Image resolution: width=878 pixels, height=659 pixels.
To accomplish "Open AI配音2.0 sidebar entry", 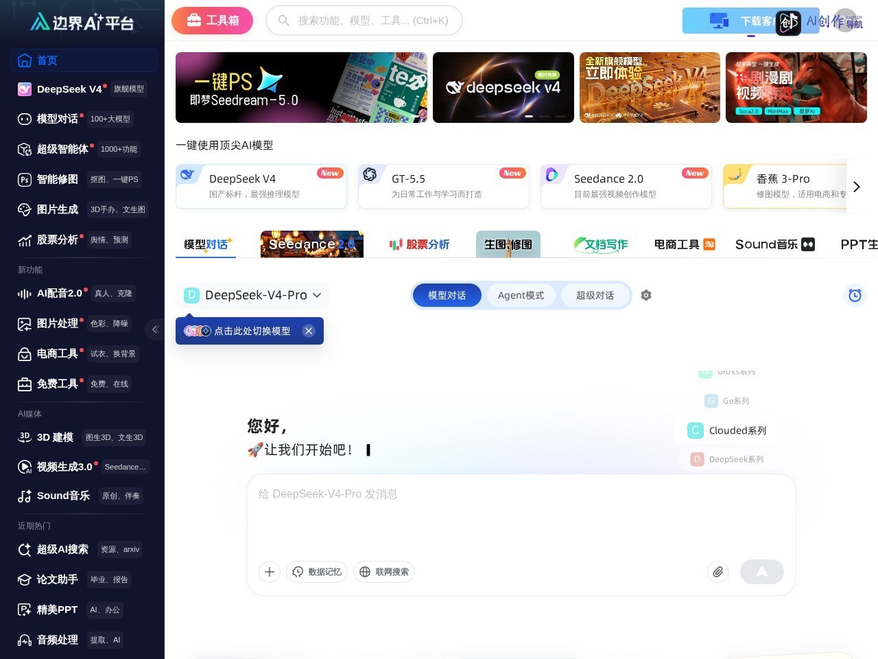I will (84, 293).
